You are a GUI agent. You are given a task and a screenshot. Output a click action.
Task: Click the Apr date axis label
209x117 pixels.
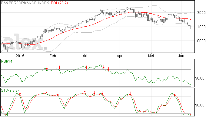coord(120,56)
